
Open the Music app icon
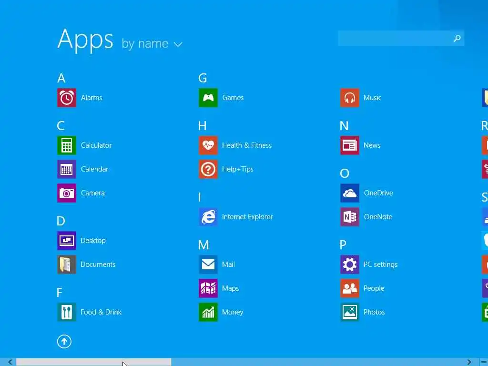350,98
